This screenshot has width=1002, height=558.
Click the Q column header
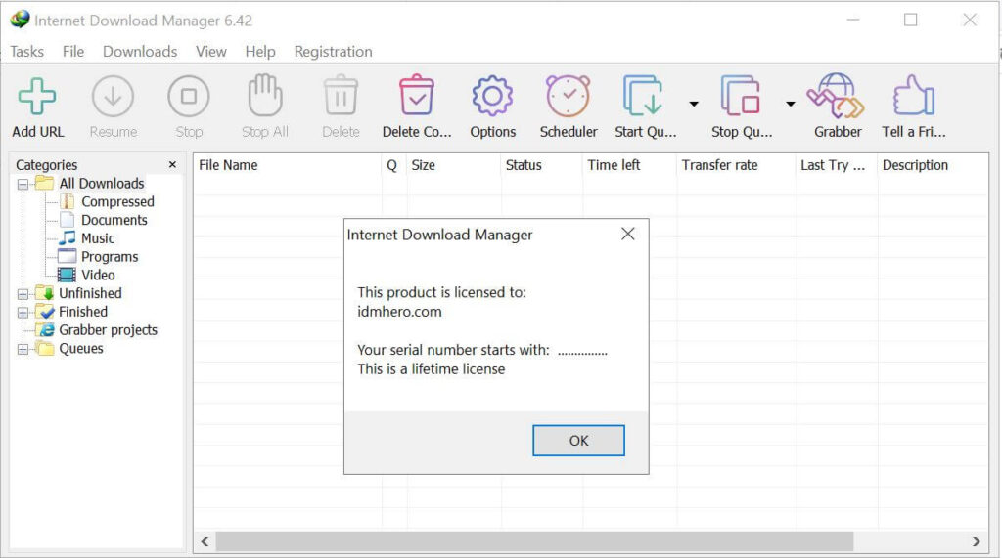[394, 165]
